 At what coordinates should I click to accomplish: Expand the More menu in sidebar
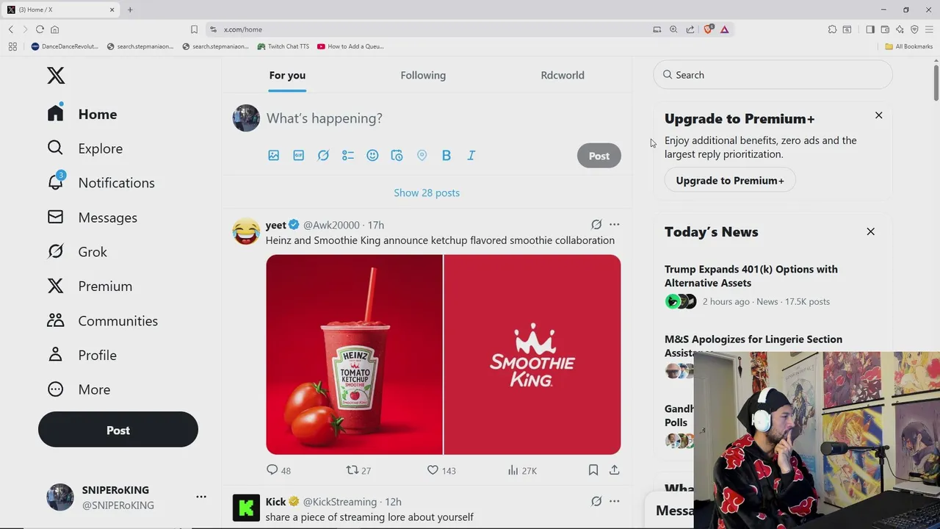coord(78,389)
